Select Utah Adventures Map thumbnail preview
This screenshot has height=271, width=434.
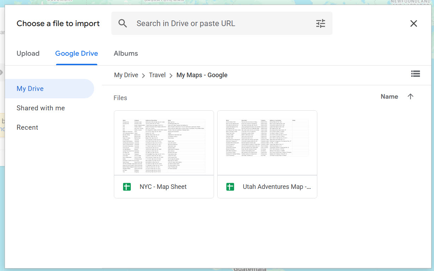click(x=267, y=143)
